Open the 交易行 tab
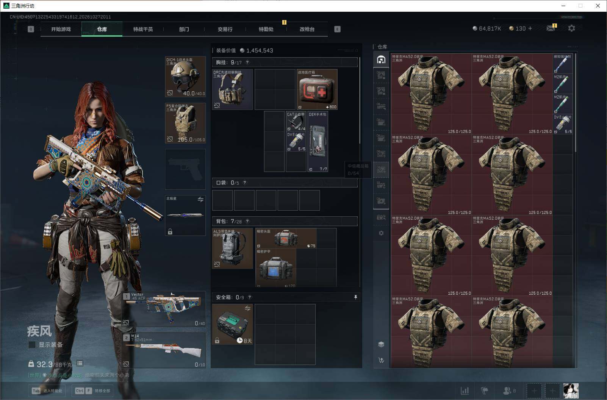Screen dimensions: 607x400 [225, 29]
